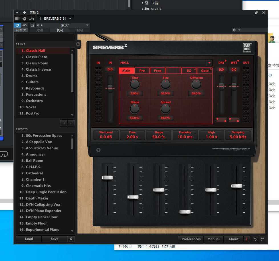Click 复制 to copy settings
Viewport: 279px width, 261px height.
[x=60, y=30]
